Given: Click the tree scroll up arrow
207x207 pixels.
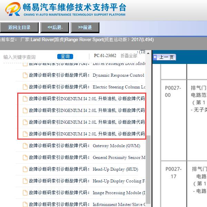Looking at the screenshot, I should 148,53.
